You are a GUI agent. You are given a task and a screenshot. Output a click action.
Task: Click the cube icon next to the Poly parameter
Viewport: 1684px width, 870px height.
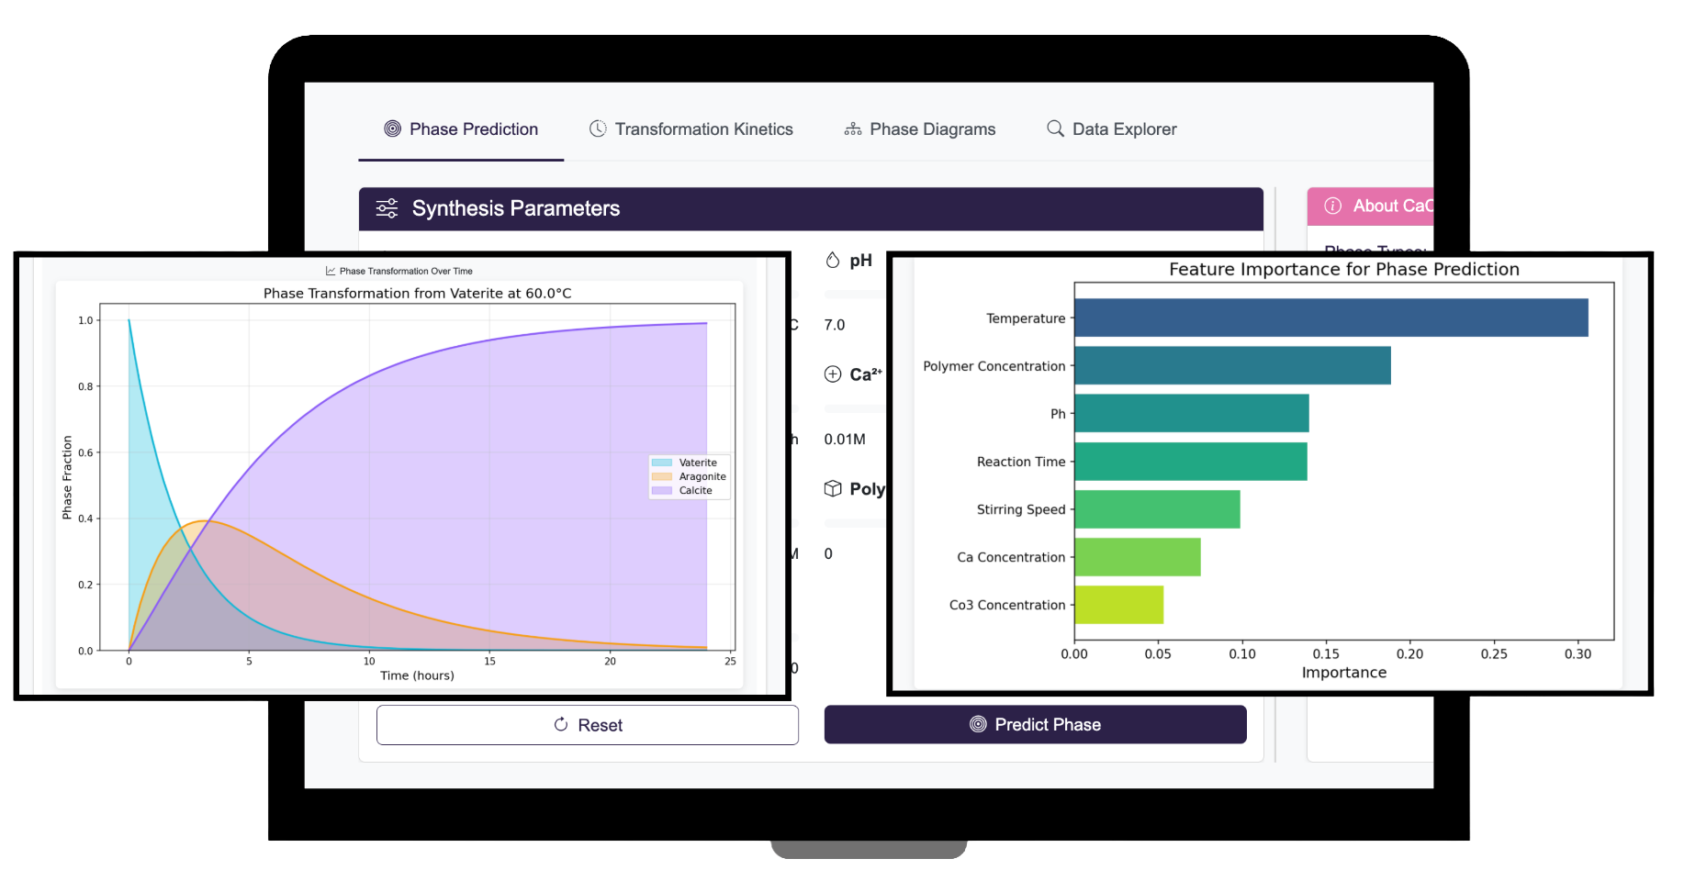click(x=833, y=488)
